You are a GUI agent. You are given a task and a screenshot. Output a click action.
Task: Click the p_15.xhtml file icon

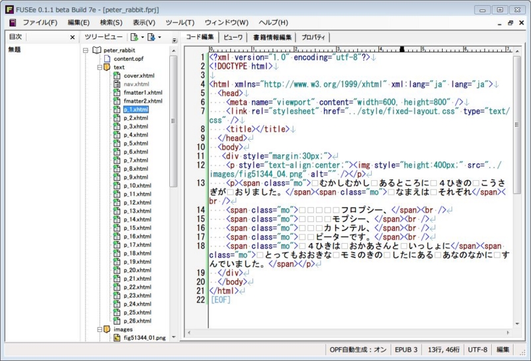[x=117, y=228]
